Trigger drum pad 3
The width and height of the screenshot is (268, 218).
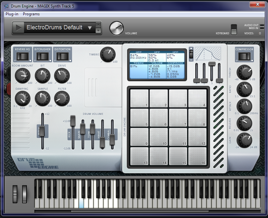point(178,99)
